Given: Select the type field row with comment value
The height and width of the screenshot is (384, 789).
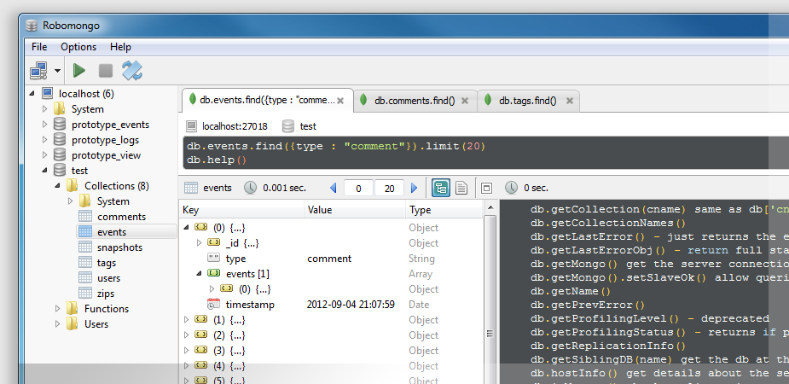Looking at the screenshot, I should click(331, 259).
